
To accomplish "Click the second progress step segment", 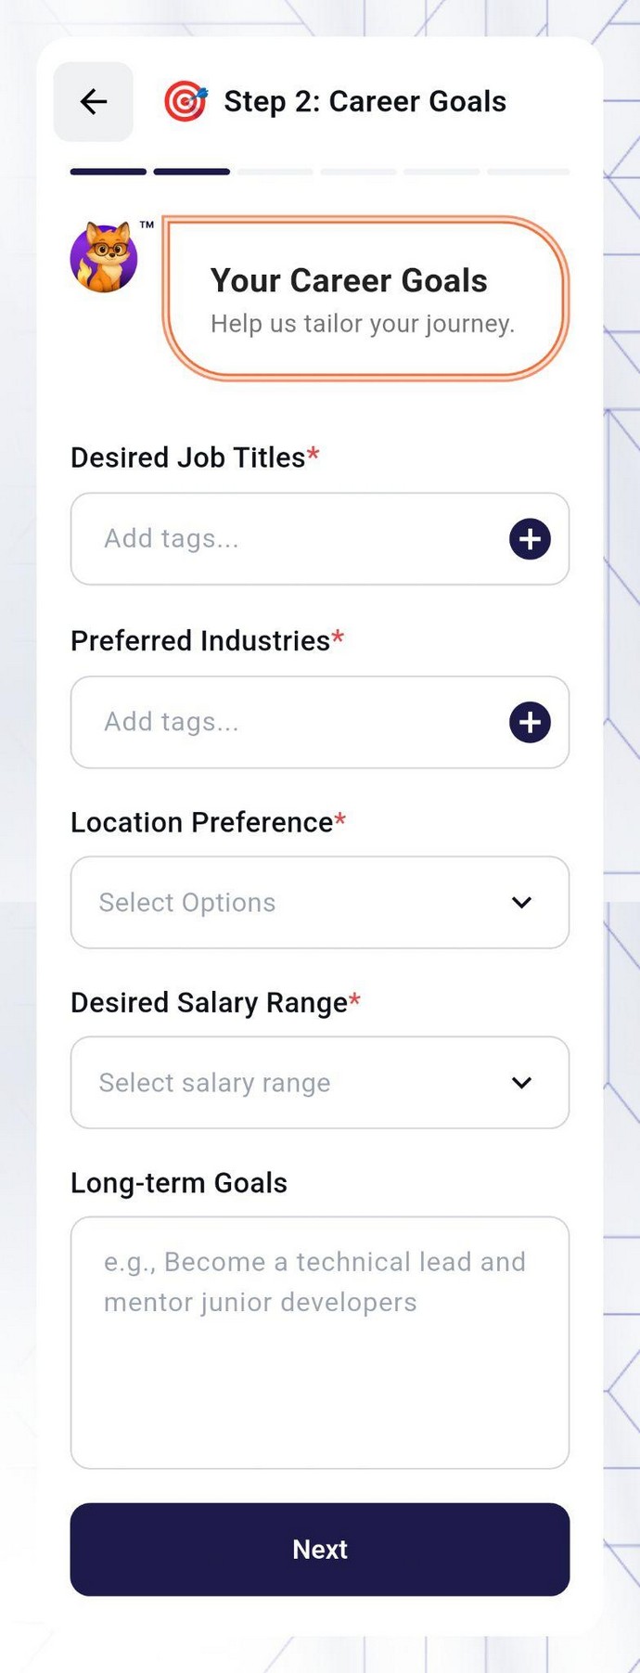I will coord(192,172).
